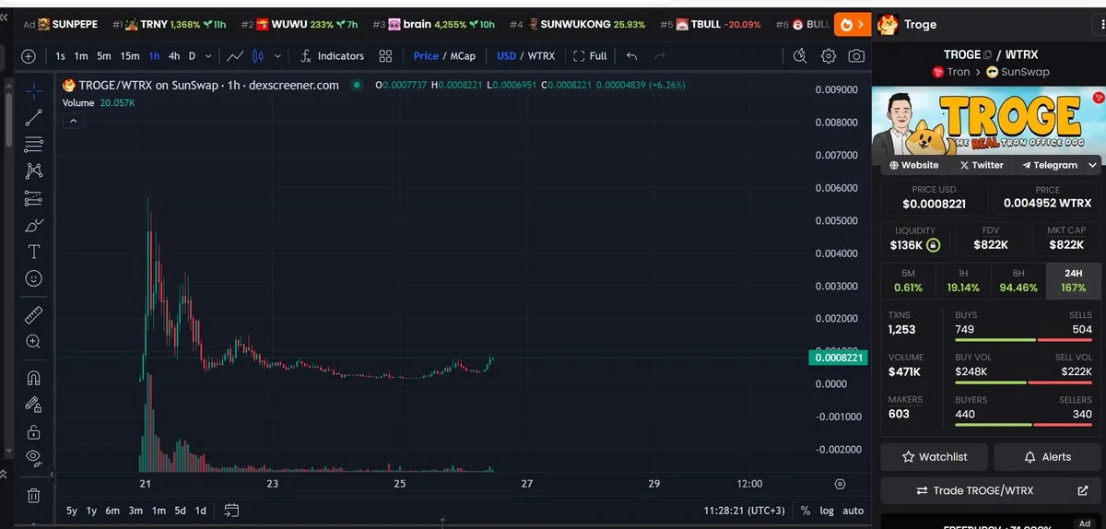
Task: Take a chart snapshot with camera icon
Action: click(856, 56)
